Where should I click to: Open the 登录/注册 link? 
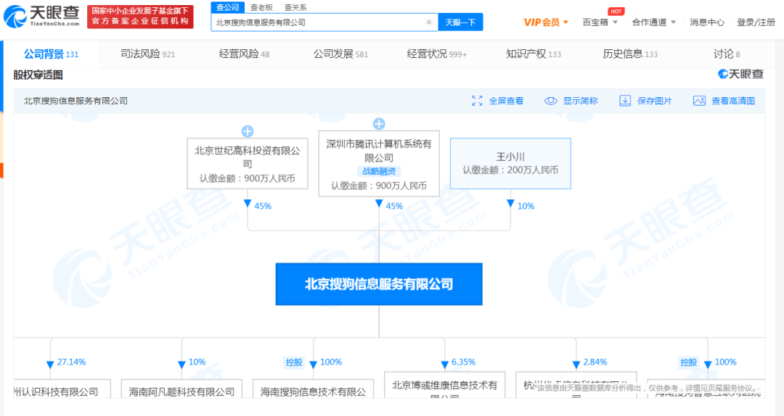756,22
